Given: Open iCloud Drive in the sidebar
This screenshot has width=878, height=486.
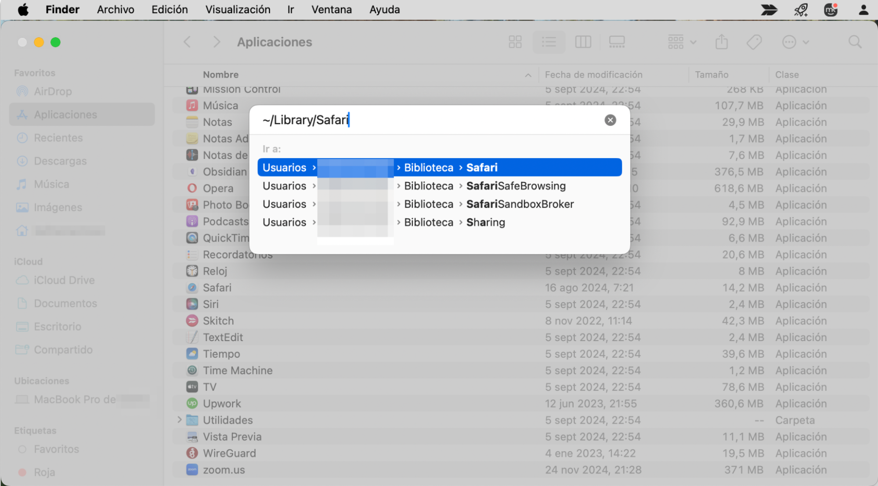Looking at the screenshot, I should [82, 280].
